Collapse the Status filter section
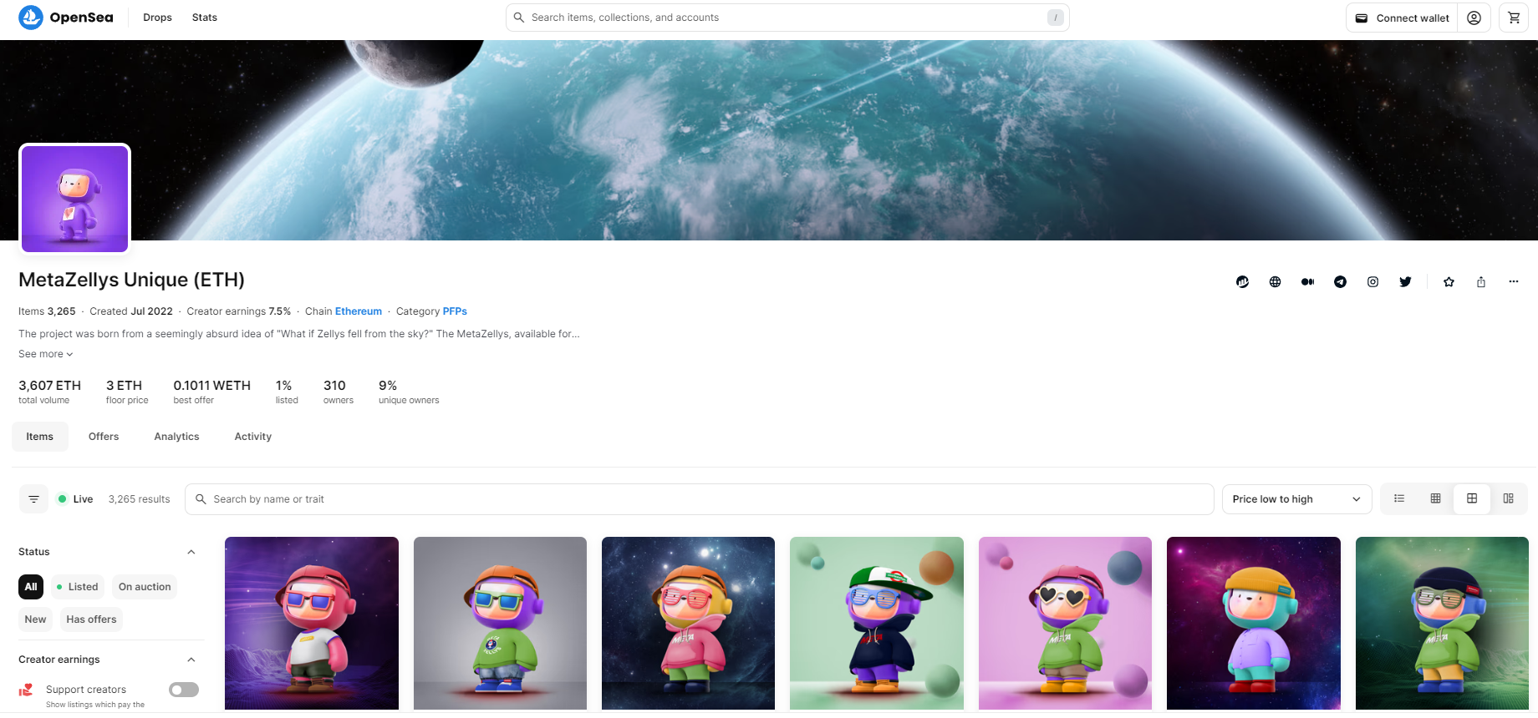This screenshot has height=718, width=1538. pyautogui.click(x=191, y=552)
